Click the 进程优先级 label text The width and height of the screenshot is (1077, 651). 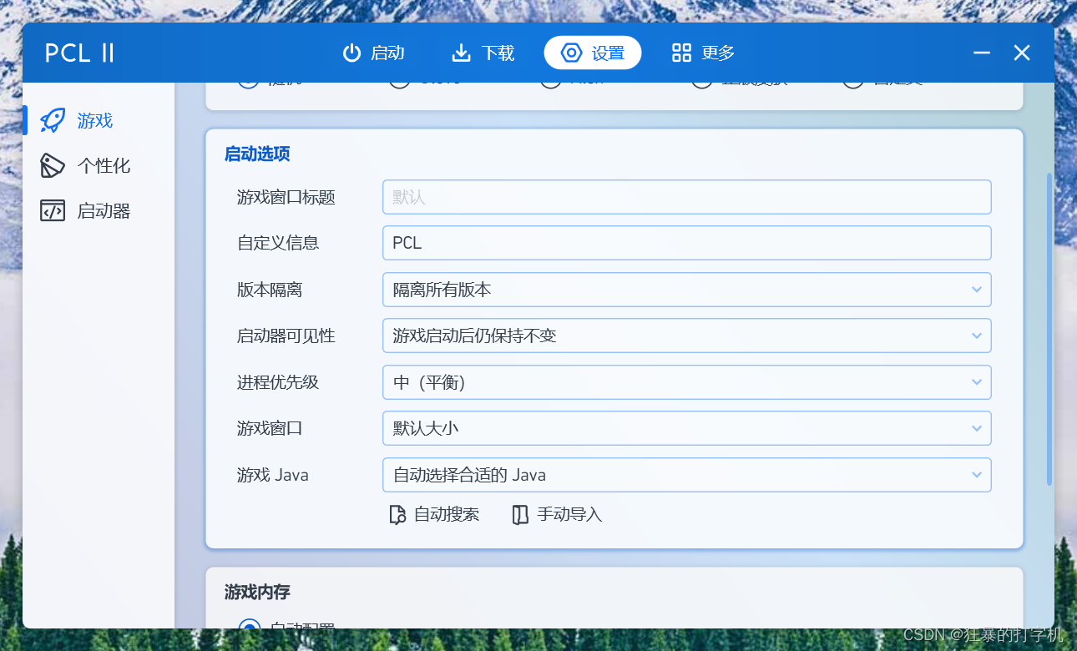[278, 382]
